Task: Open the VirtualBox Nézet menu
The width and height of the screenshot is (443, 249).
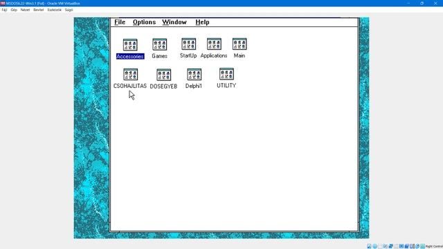Action: click(25, 10)
